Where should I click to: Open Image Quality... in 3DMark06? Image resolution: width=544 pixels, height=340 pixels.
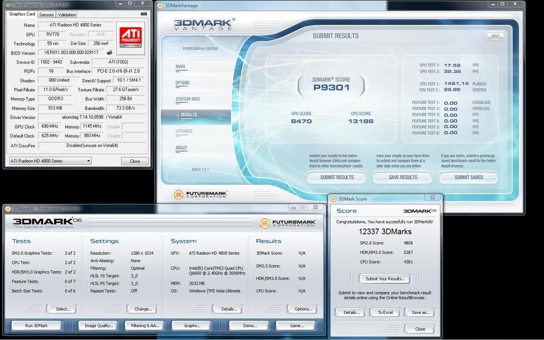pos(99,326)
